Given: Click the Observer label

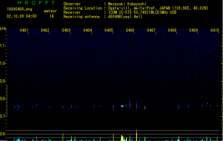Looking at the screenshot, I should pos(72,4).
